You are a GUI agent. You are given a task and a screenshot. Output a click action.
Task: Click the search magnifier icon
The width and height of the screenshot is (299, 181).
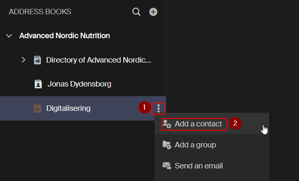[x=136, y=12]
